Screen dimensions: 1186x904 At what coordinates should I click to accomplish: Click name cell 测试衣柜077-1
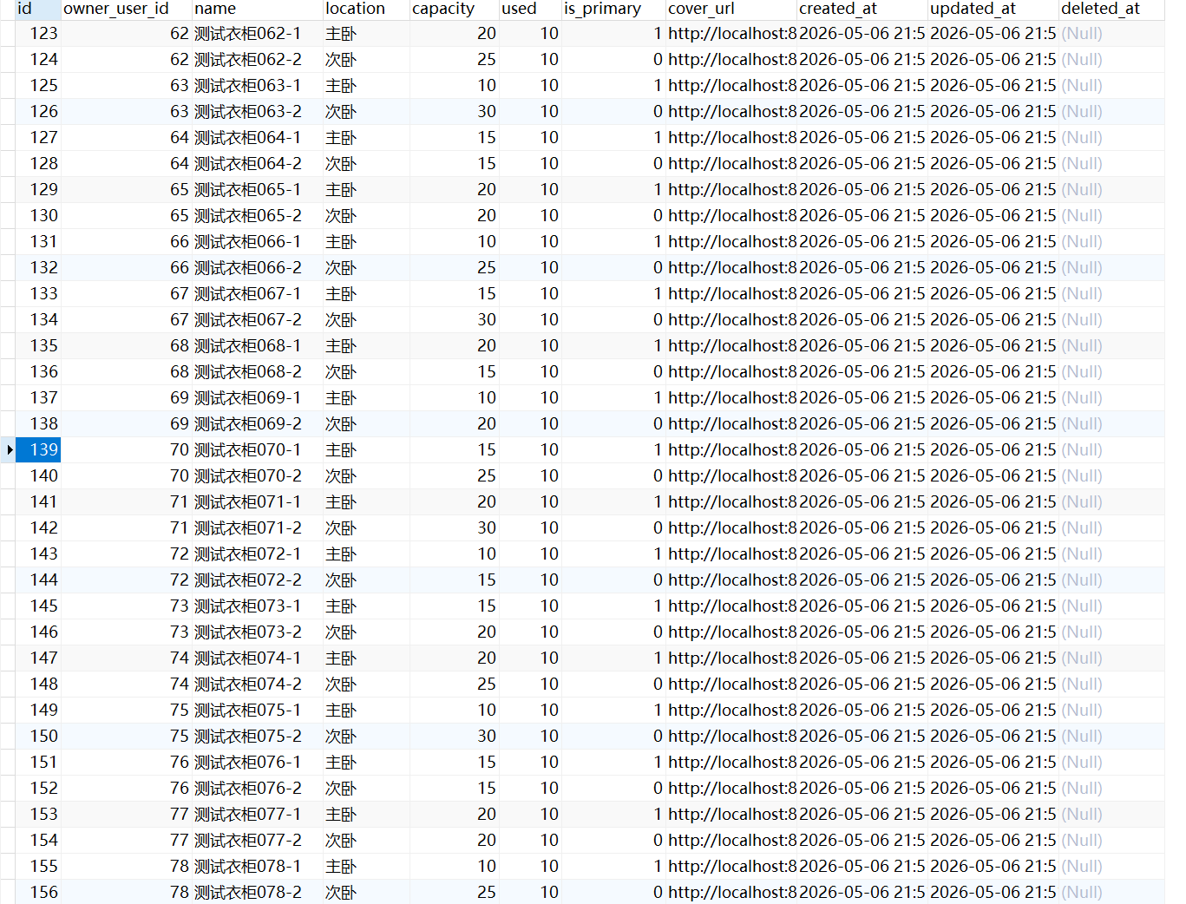[x=257, y=814]
